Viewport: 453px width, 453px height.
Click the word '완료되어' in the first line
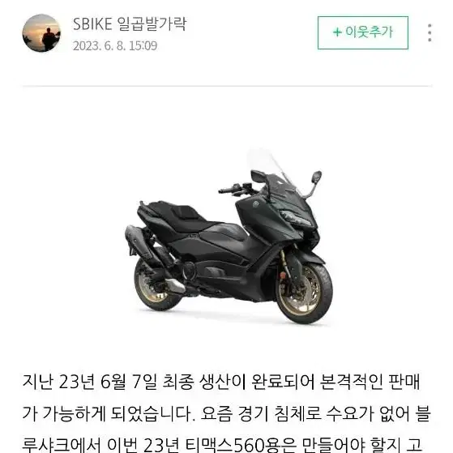pos(283,382)
